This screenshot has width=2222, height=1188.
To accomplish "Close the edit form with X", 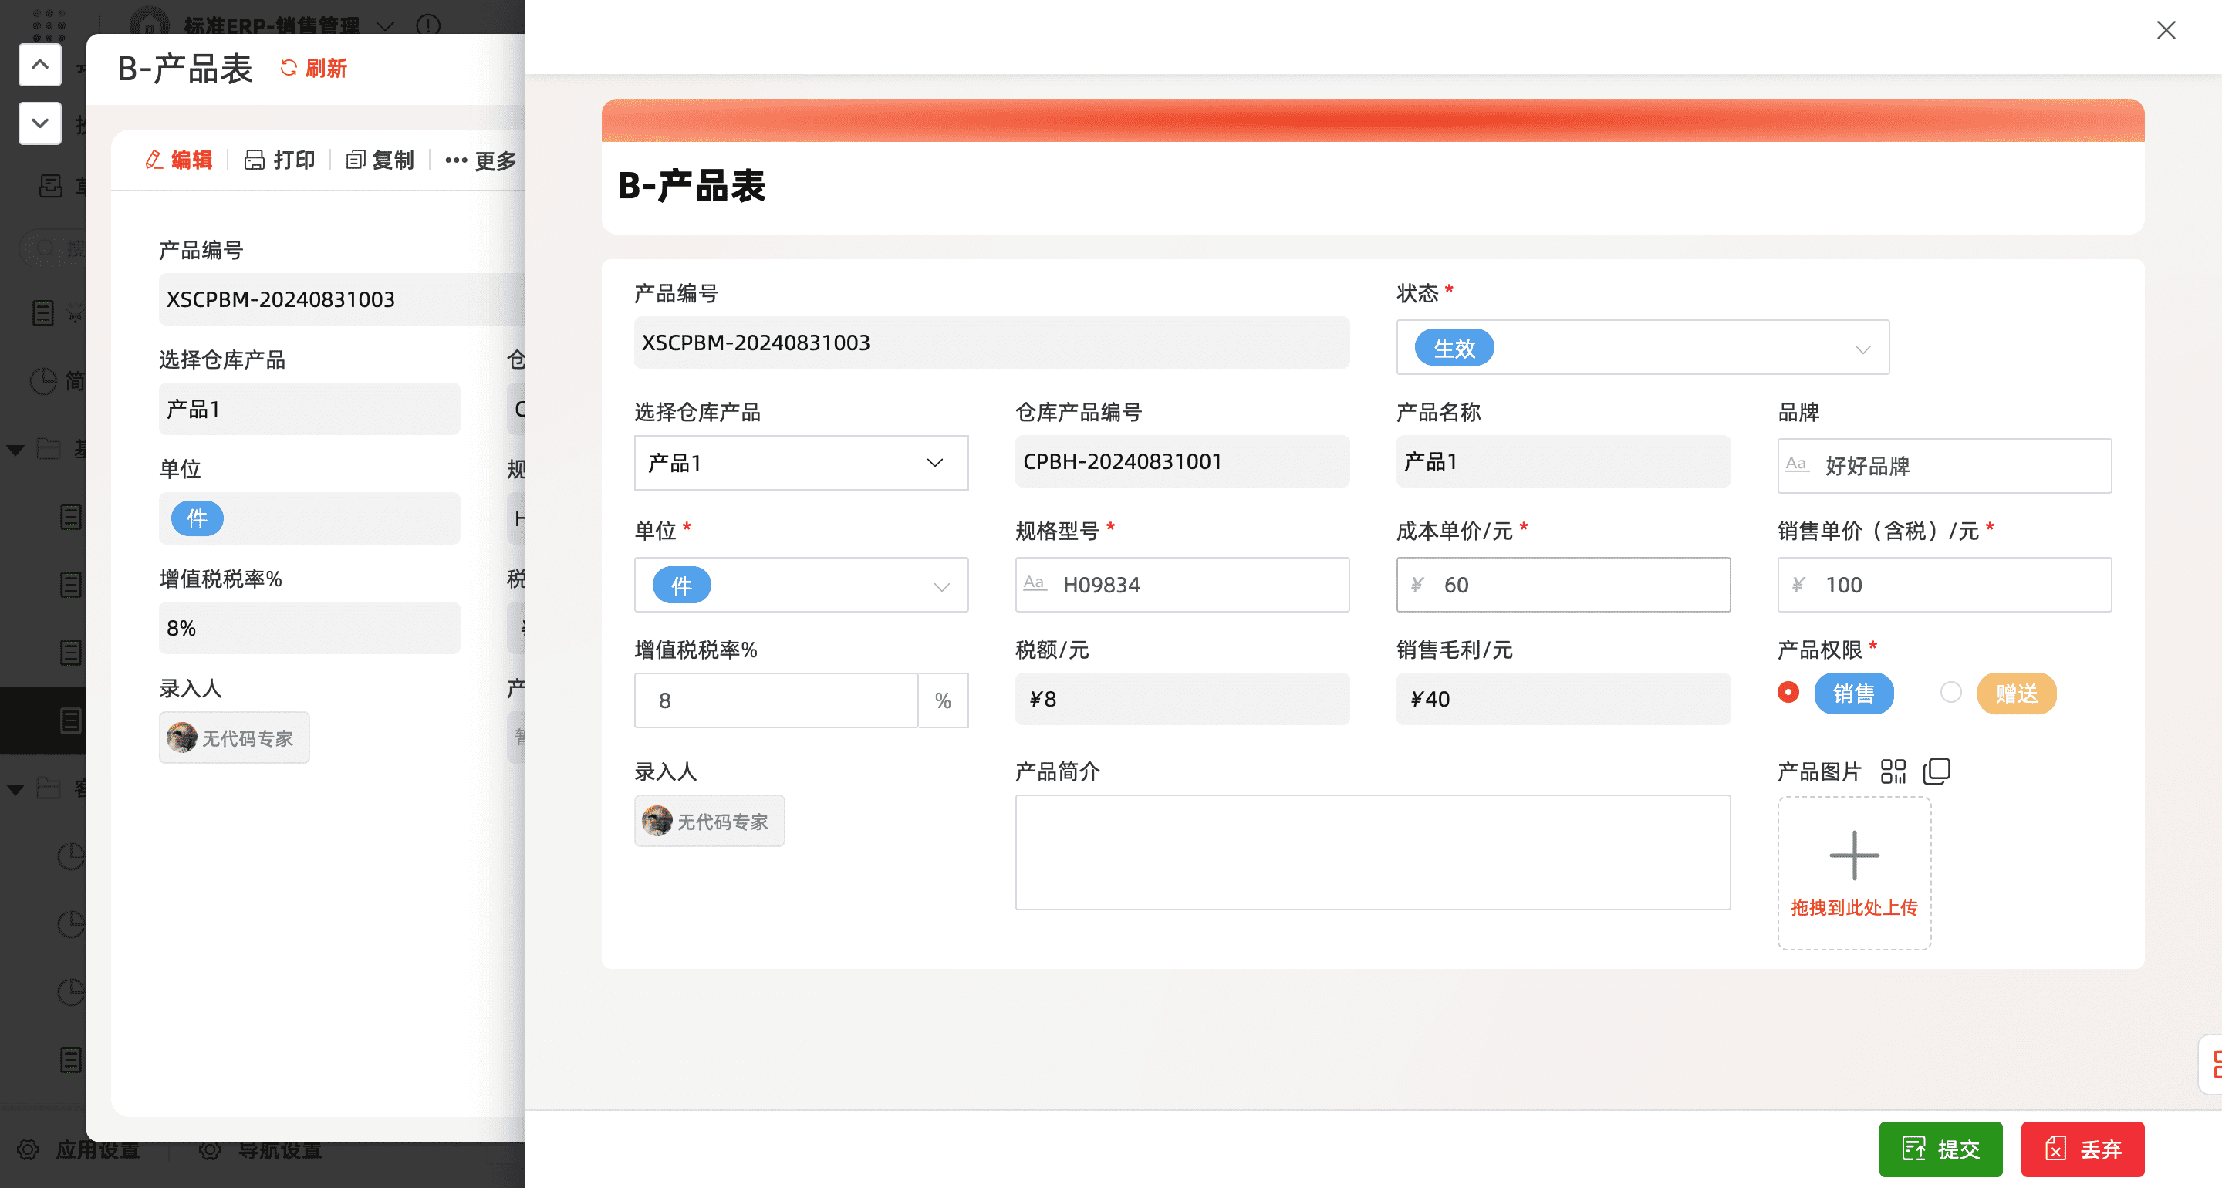I will coord(2165,30).
